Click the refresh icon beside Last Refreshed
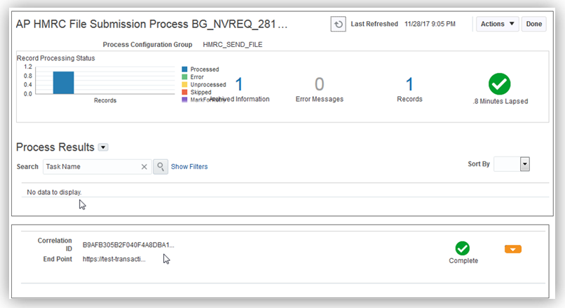565x308 pixels. 338,24
